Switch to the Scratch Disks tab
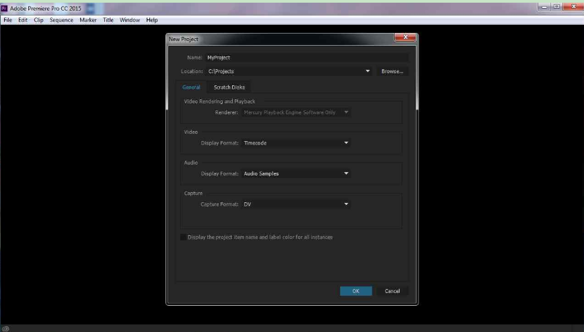 click(x=229, y=87)
